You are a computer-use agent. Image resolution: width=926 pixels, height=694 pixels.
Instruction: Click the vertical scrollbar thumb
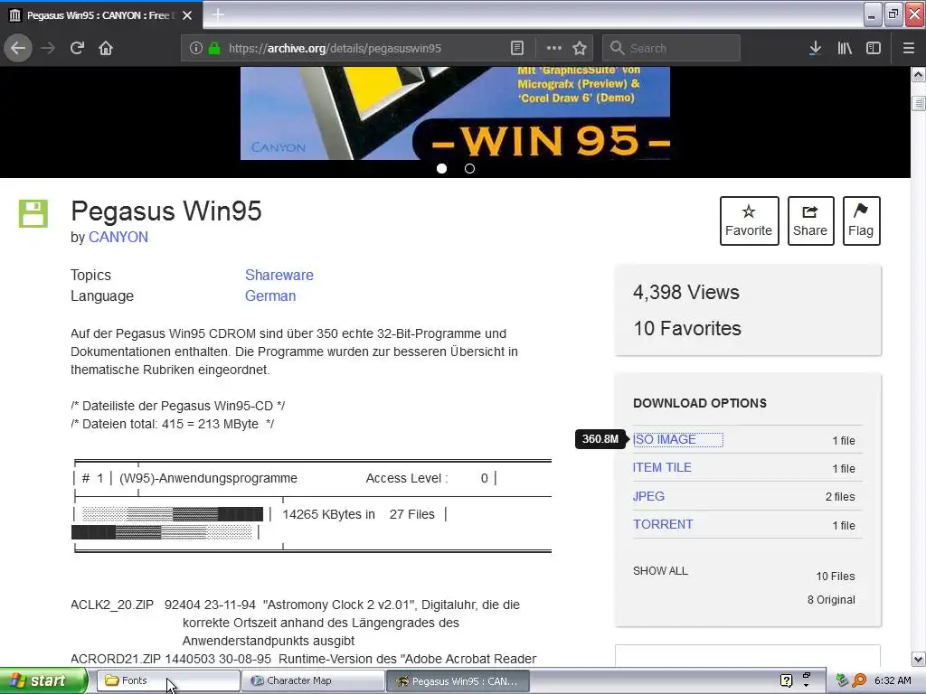click(919, 103)
